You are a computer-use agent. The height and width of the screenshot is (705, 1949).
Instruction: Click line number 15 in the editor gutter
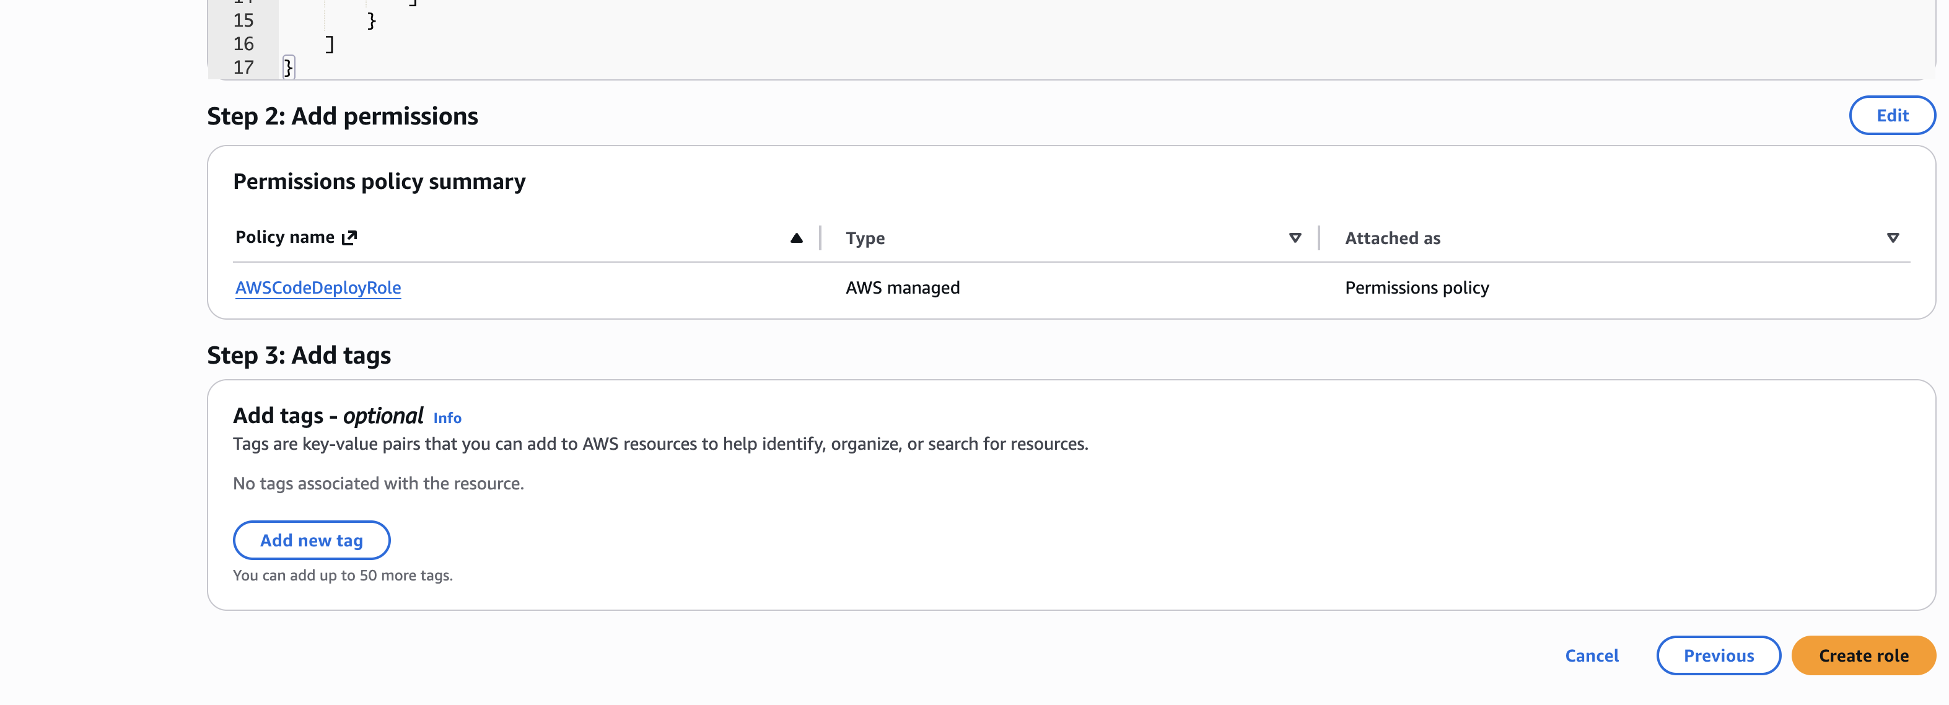[243, 20]
